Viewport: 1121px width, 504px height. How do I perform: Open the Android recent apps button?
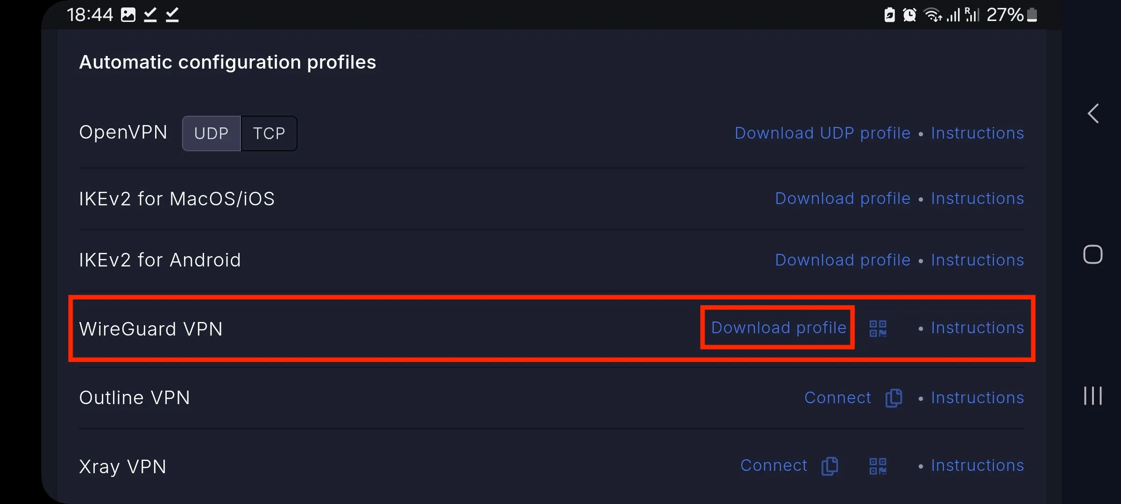[x=1093, y=396]
